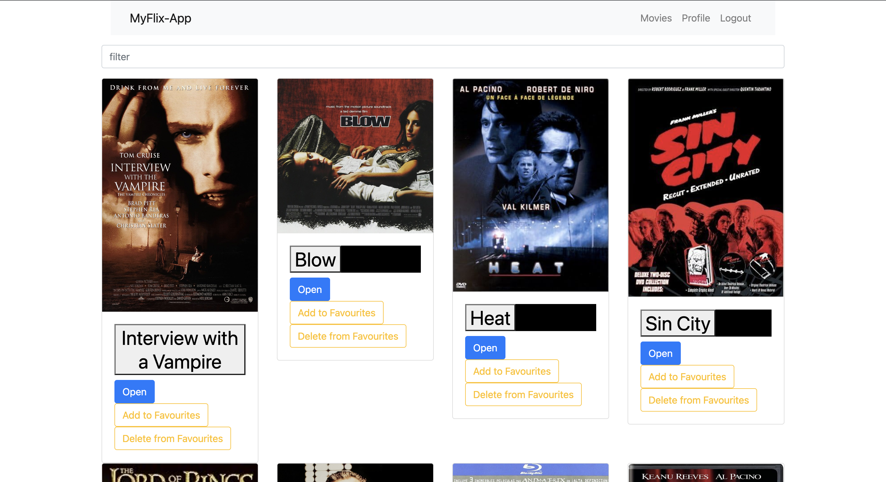This screenshot has width=886, height=482.
Task: Click the Sin City poster image
Action: (x=705, y=188)
